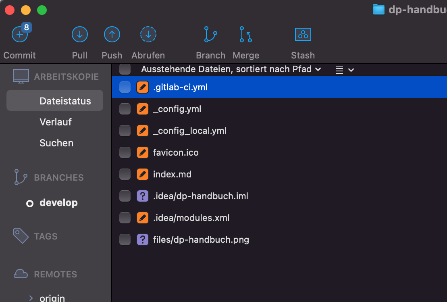The image size is (447, 302).
Task: Click the Pull toolbar icon
Action: coord(79,35)
